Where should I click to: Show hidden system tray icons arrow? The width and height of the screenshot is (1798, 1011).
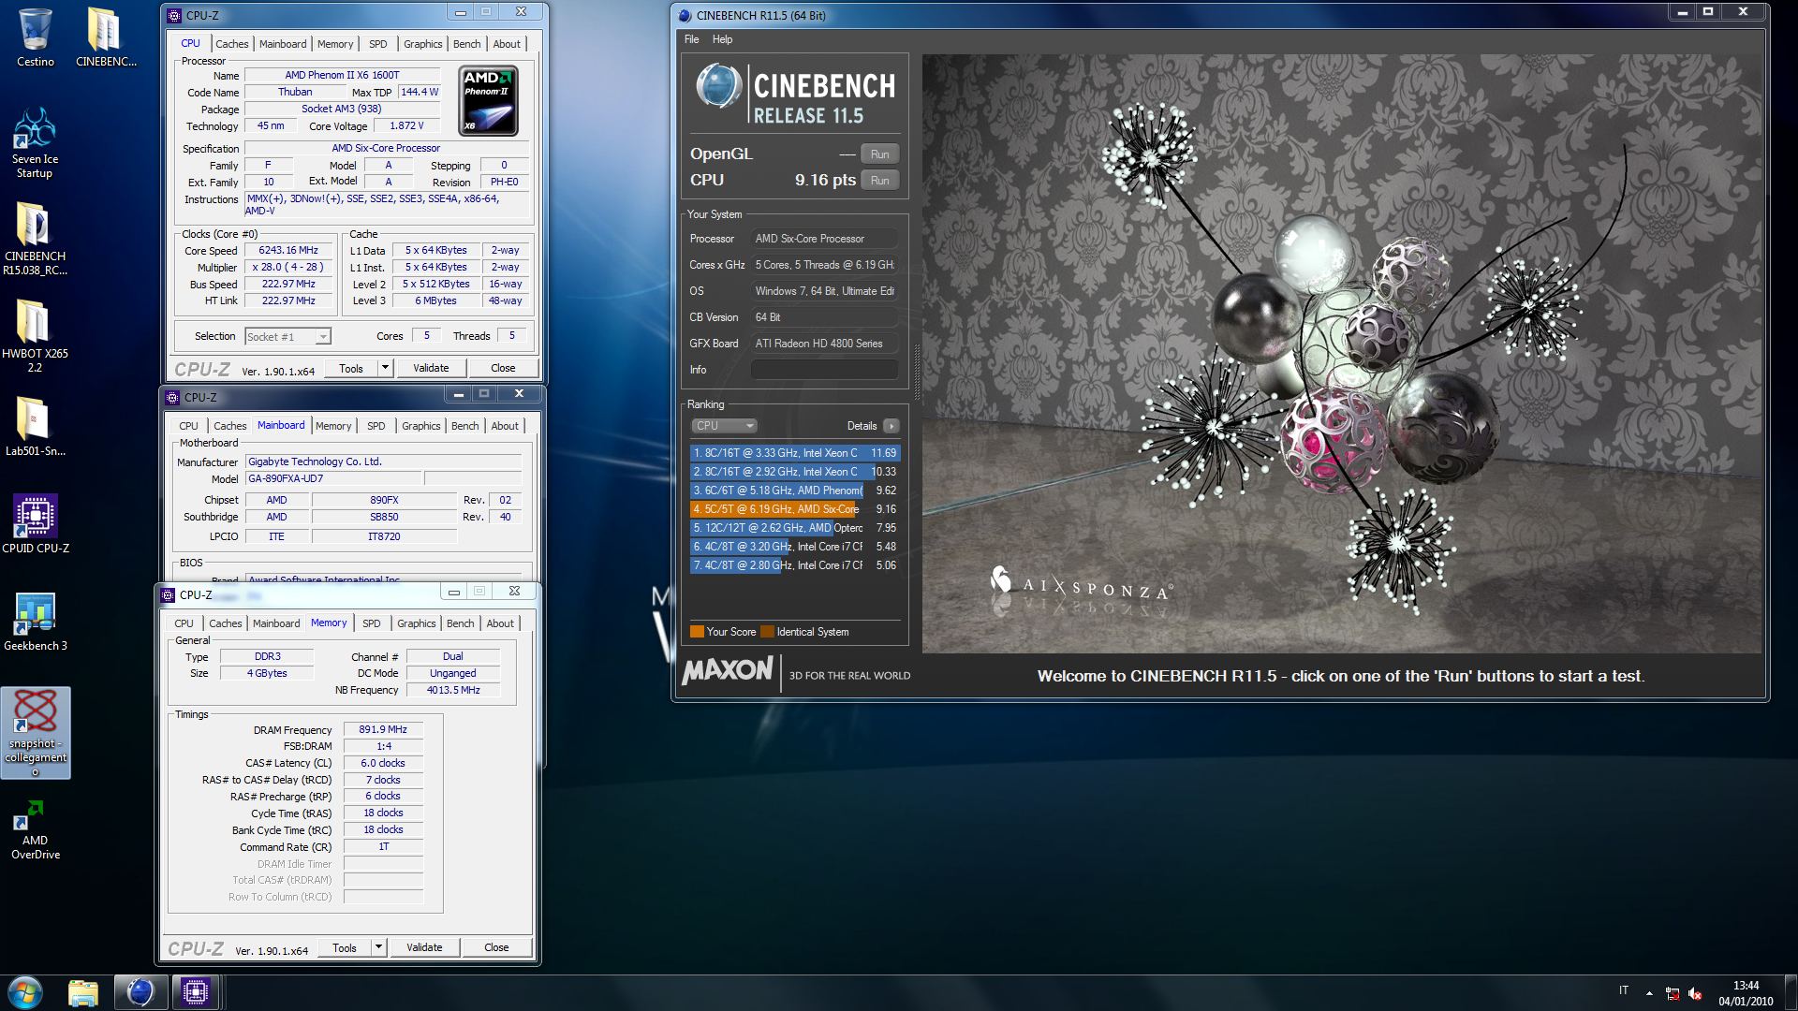tap(1649, 993)
